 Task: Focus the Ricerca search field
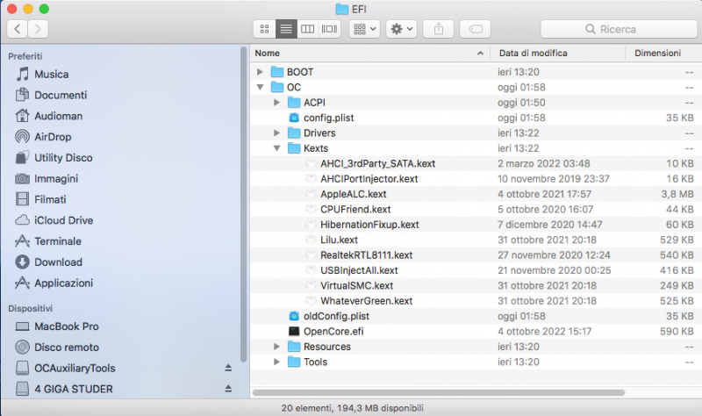pos(619,29)
